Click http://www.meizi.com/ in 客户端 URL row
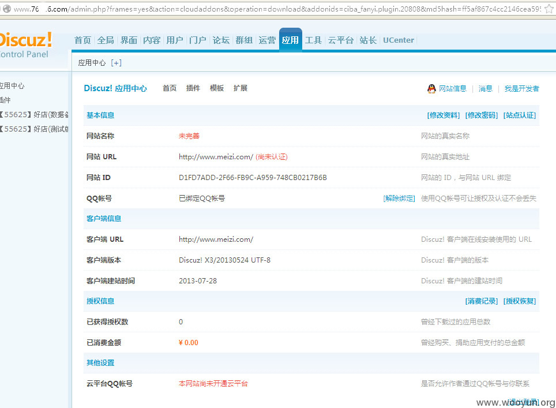This screenshot has height=408, width=556. (216, 239)
